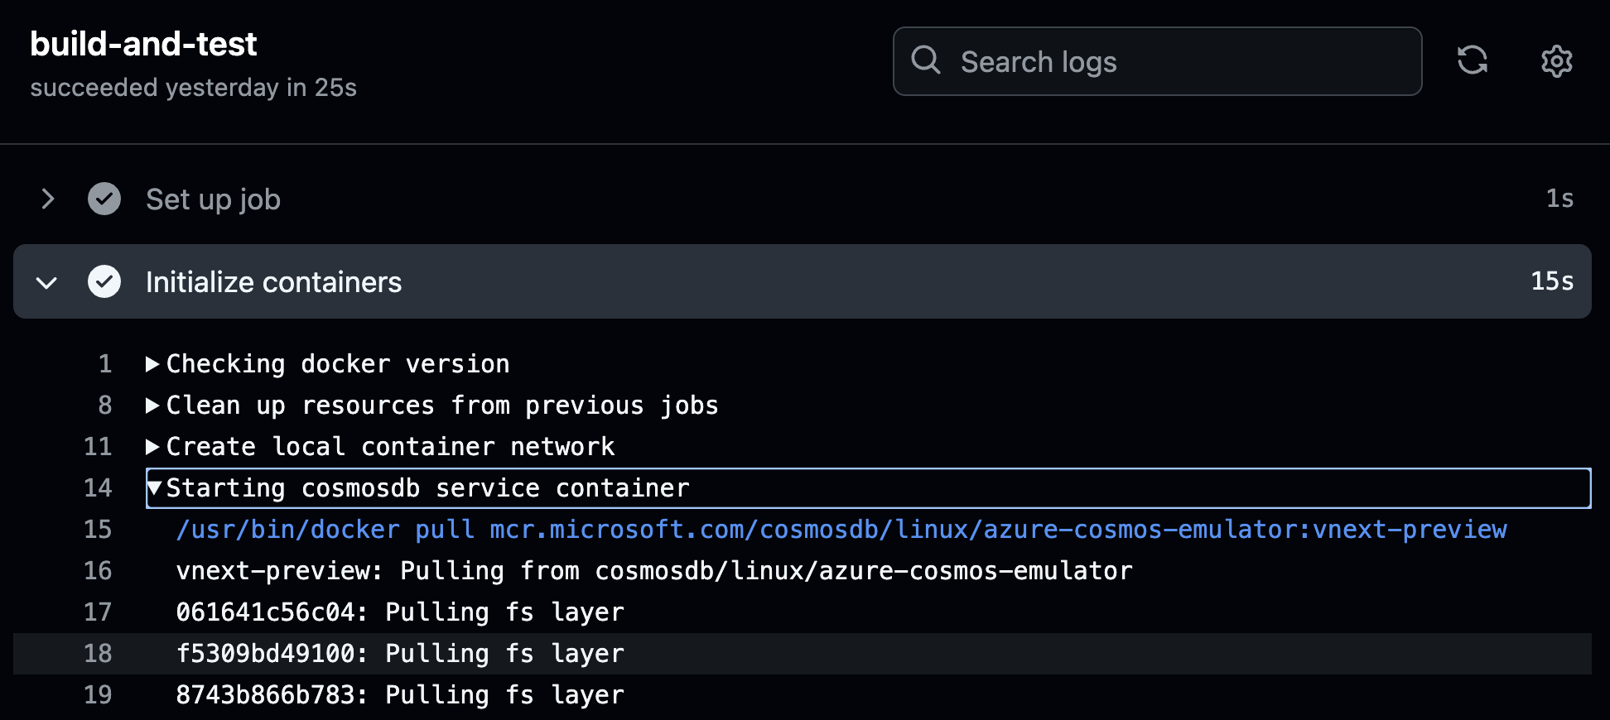Click into the Search logs field

1157,61
